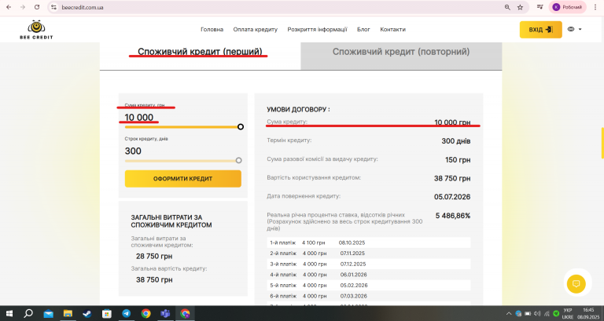Open Головна in the site menu
The height and width of the screenshot is (321, 604).
pyautogui.click(x=212, y=29)
